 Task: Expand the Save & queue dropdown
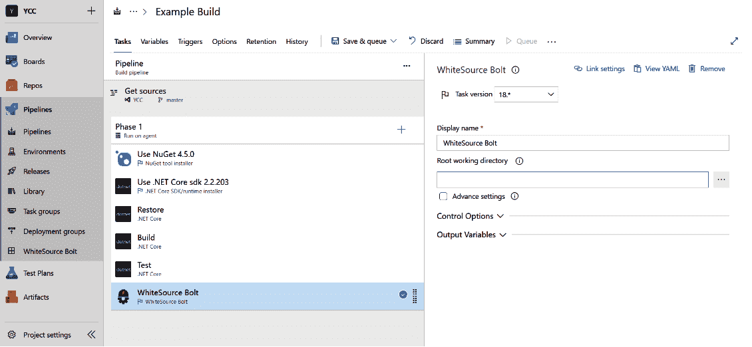394,41
